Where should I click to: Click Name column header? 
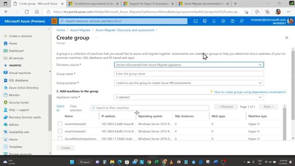coord(69,116)
